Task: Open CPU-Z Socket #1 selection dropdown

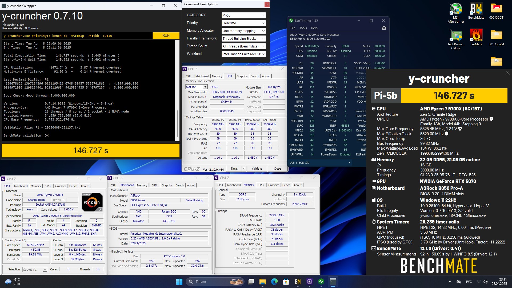Action: 35,269
